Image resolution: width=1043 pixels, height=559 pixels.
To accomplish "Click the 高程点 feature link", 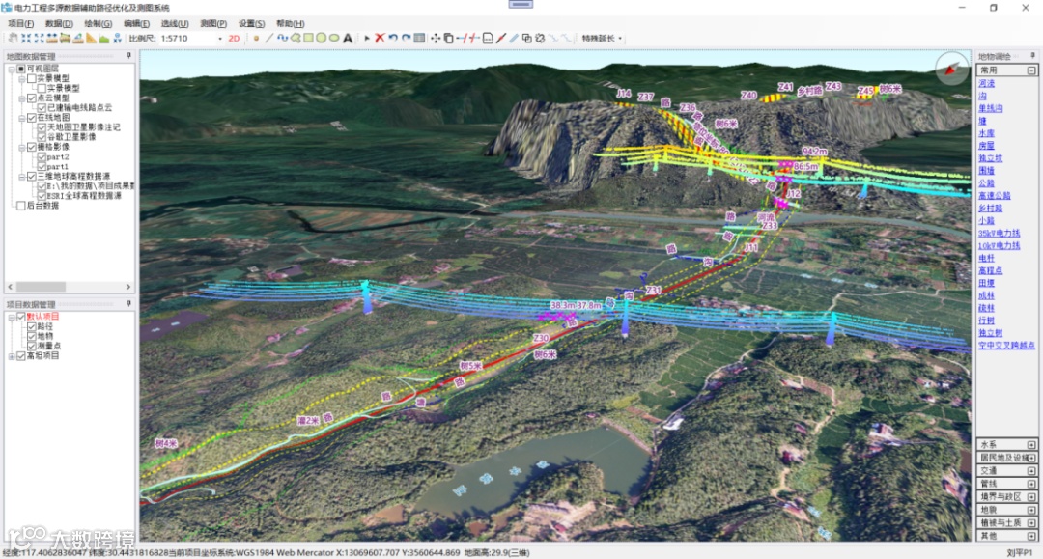I will pyautogui.click(x=991, y=271).
